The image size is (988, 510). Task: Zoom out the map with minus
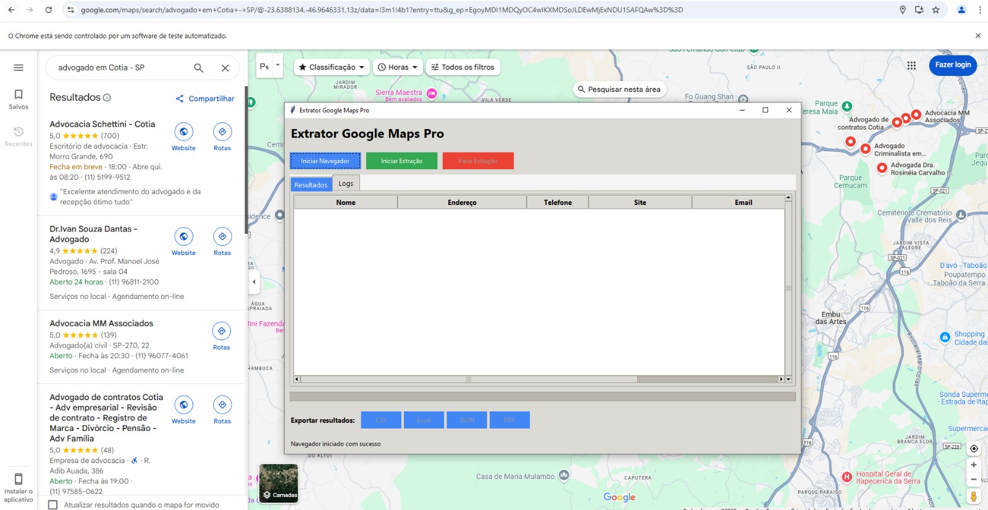(x=974, y=479)
